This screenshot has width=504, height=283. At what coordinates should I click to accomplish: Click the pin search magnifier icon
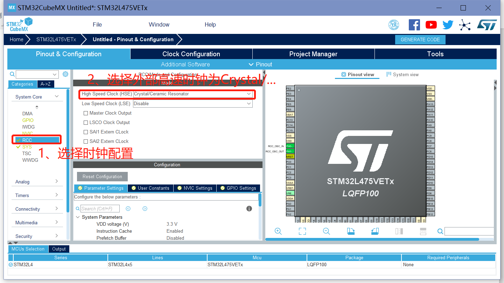pyautogui.click(x=440, y=231)
